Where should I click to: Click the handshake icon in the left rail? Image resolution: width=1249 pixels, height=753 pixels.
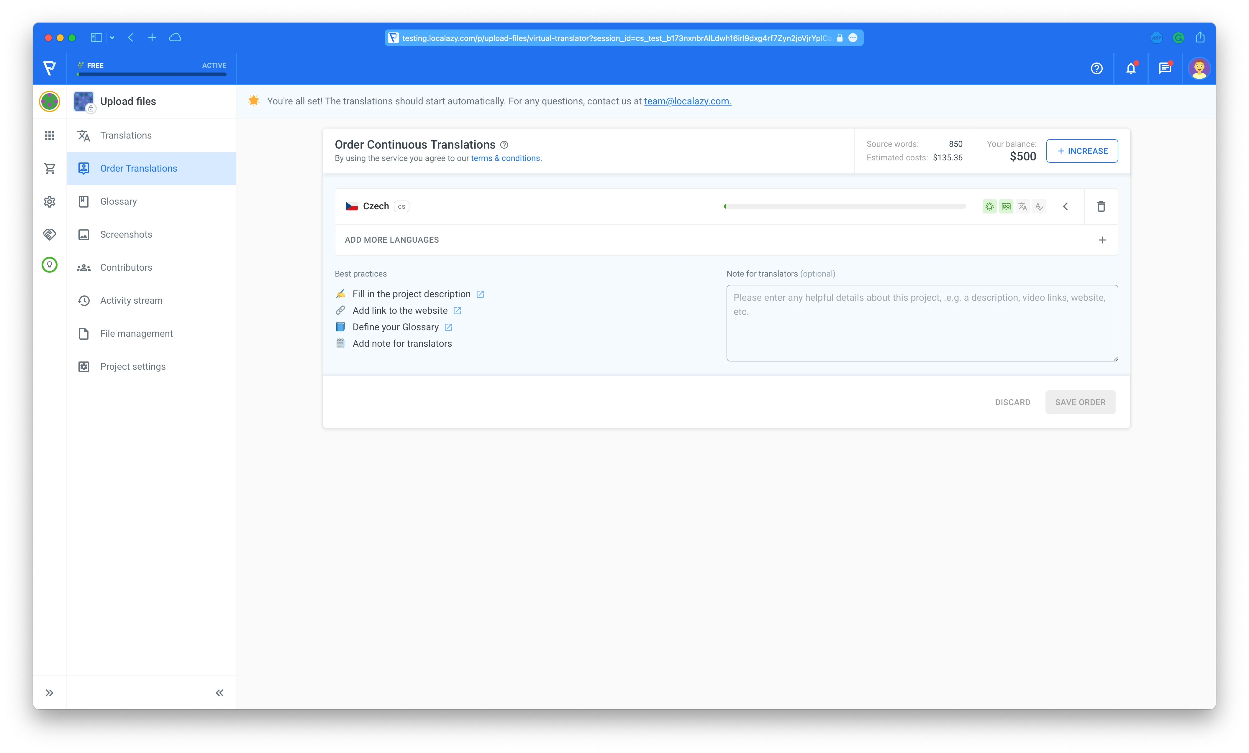49,234
